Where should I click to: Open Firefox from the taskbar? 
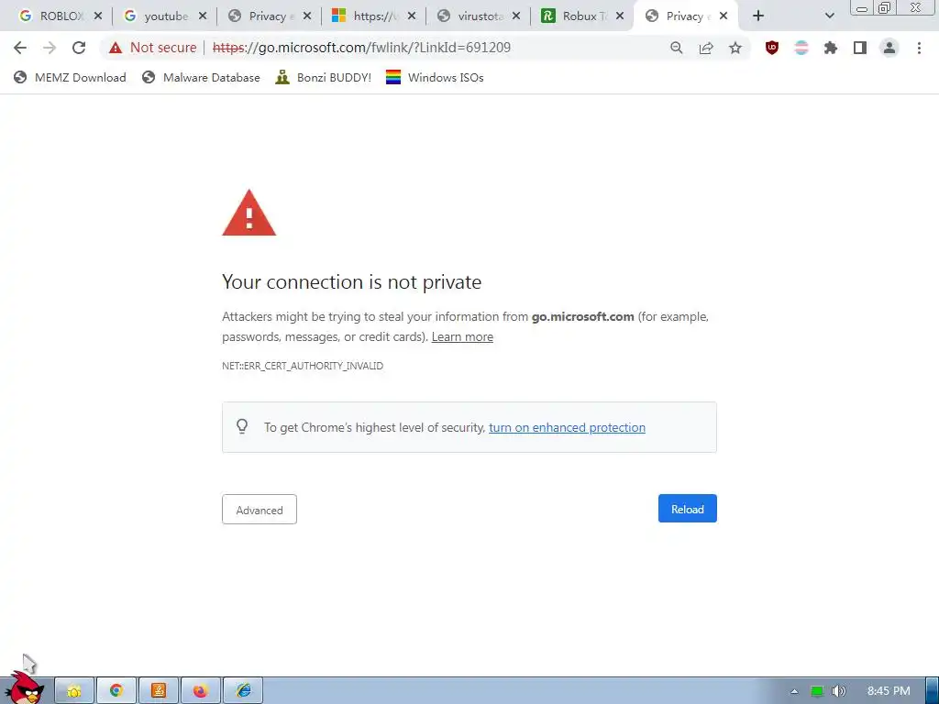pos(200,691)
